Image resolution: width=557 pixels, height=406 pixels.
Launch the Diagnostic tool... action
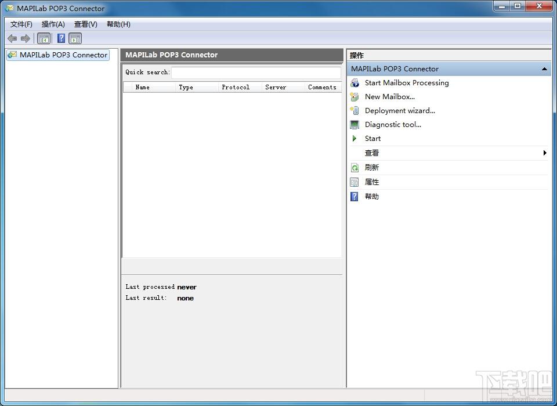tap(393, 125)
